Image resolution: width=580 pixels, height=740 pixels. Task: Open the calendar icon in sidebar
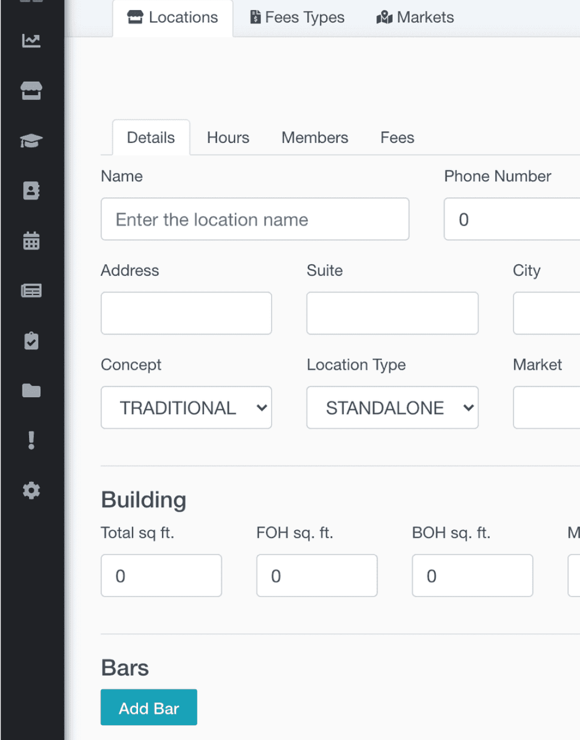coord(31,240)
